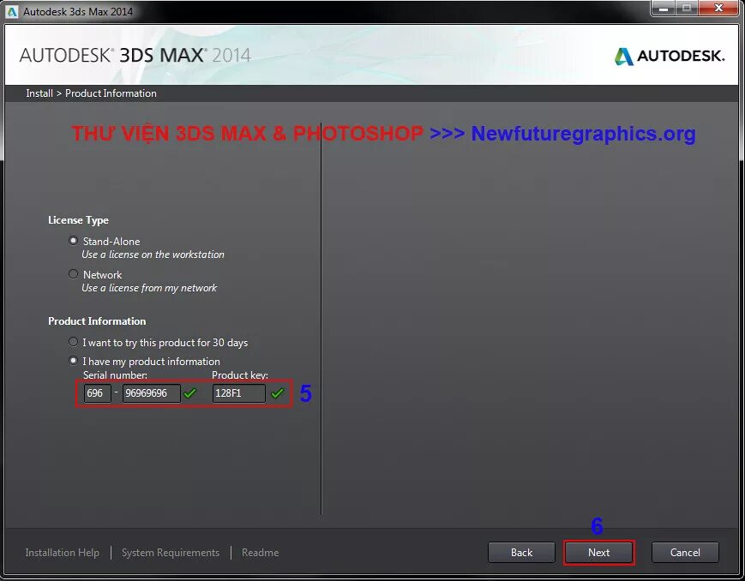Click the 'Product key:' label

coord(240,374)
